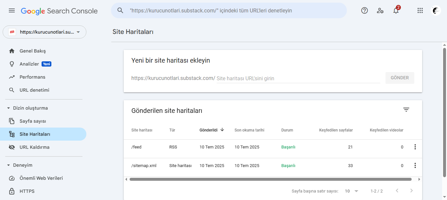Open the Google apps grid
The image size is (447, 200).
(x=420, y=10)
